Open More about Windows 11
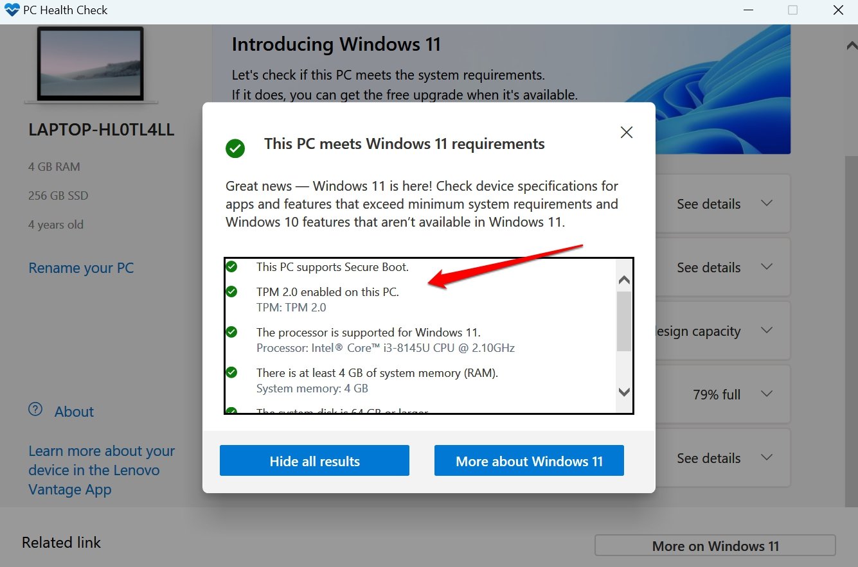The width and height of the screenshot is (858, 567). pyautogui.click(x=529, y=460)
